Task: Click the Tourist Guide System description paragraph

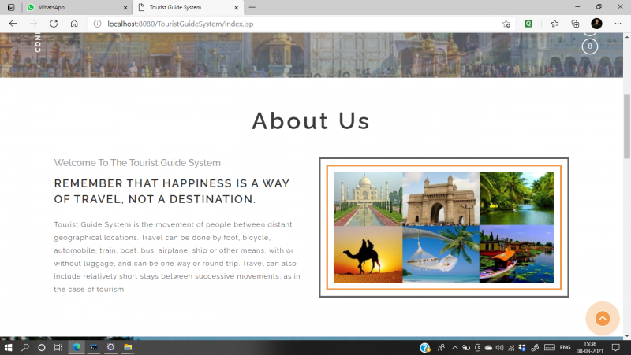Action: 177,257
